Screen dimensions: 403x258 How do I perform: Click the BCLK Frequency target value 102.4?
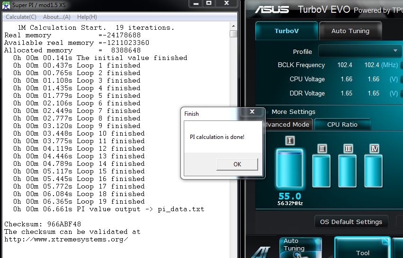[x=372, y=65]
